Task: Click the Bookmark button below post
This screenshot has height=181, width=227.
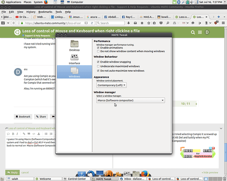Action: pos(23,117)
